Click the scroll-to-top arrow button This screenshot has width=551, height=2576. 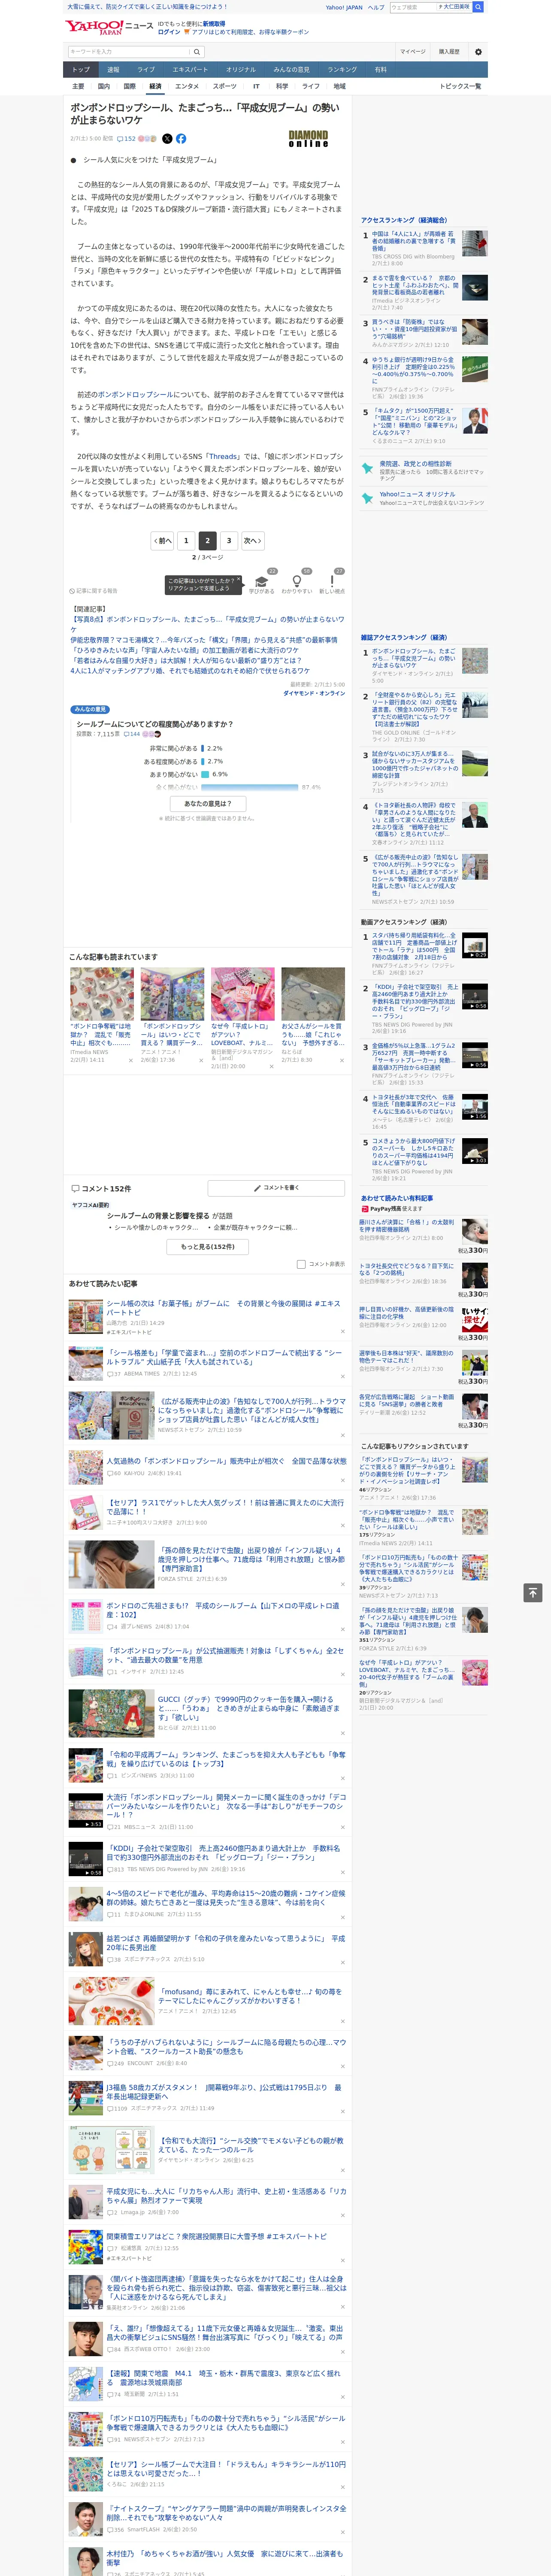coord(533,1592)
